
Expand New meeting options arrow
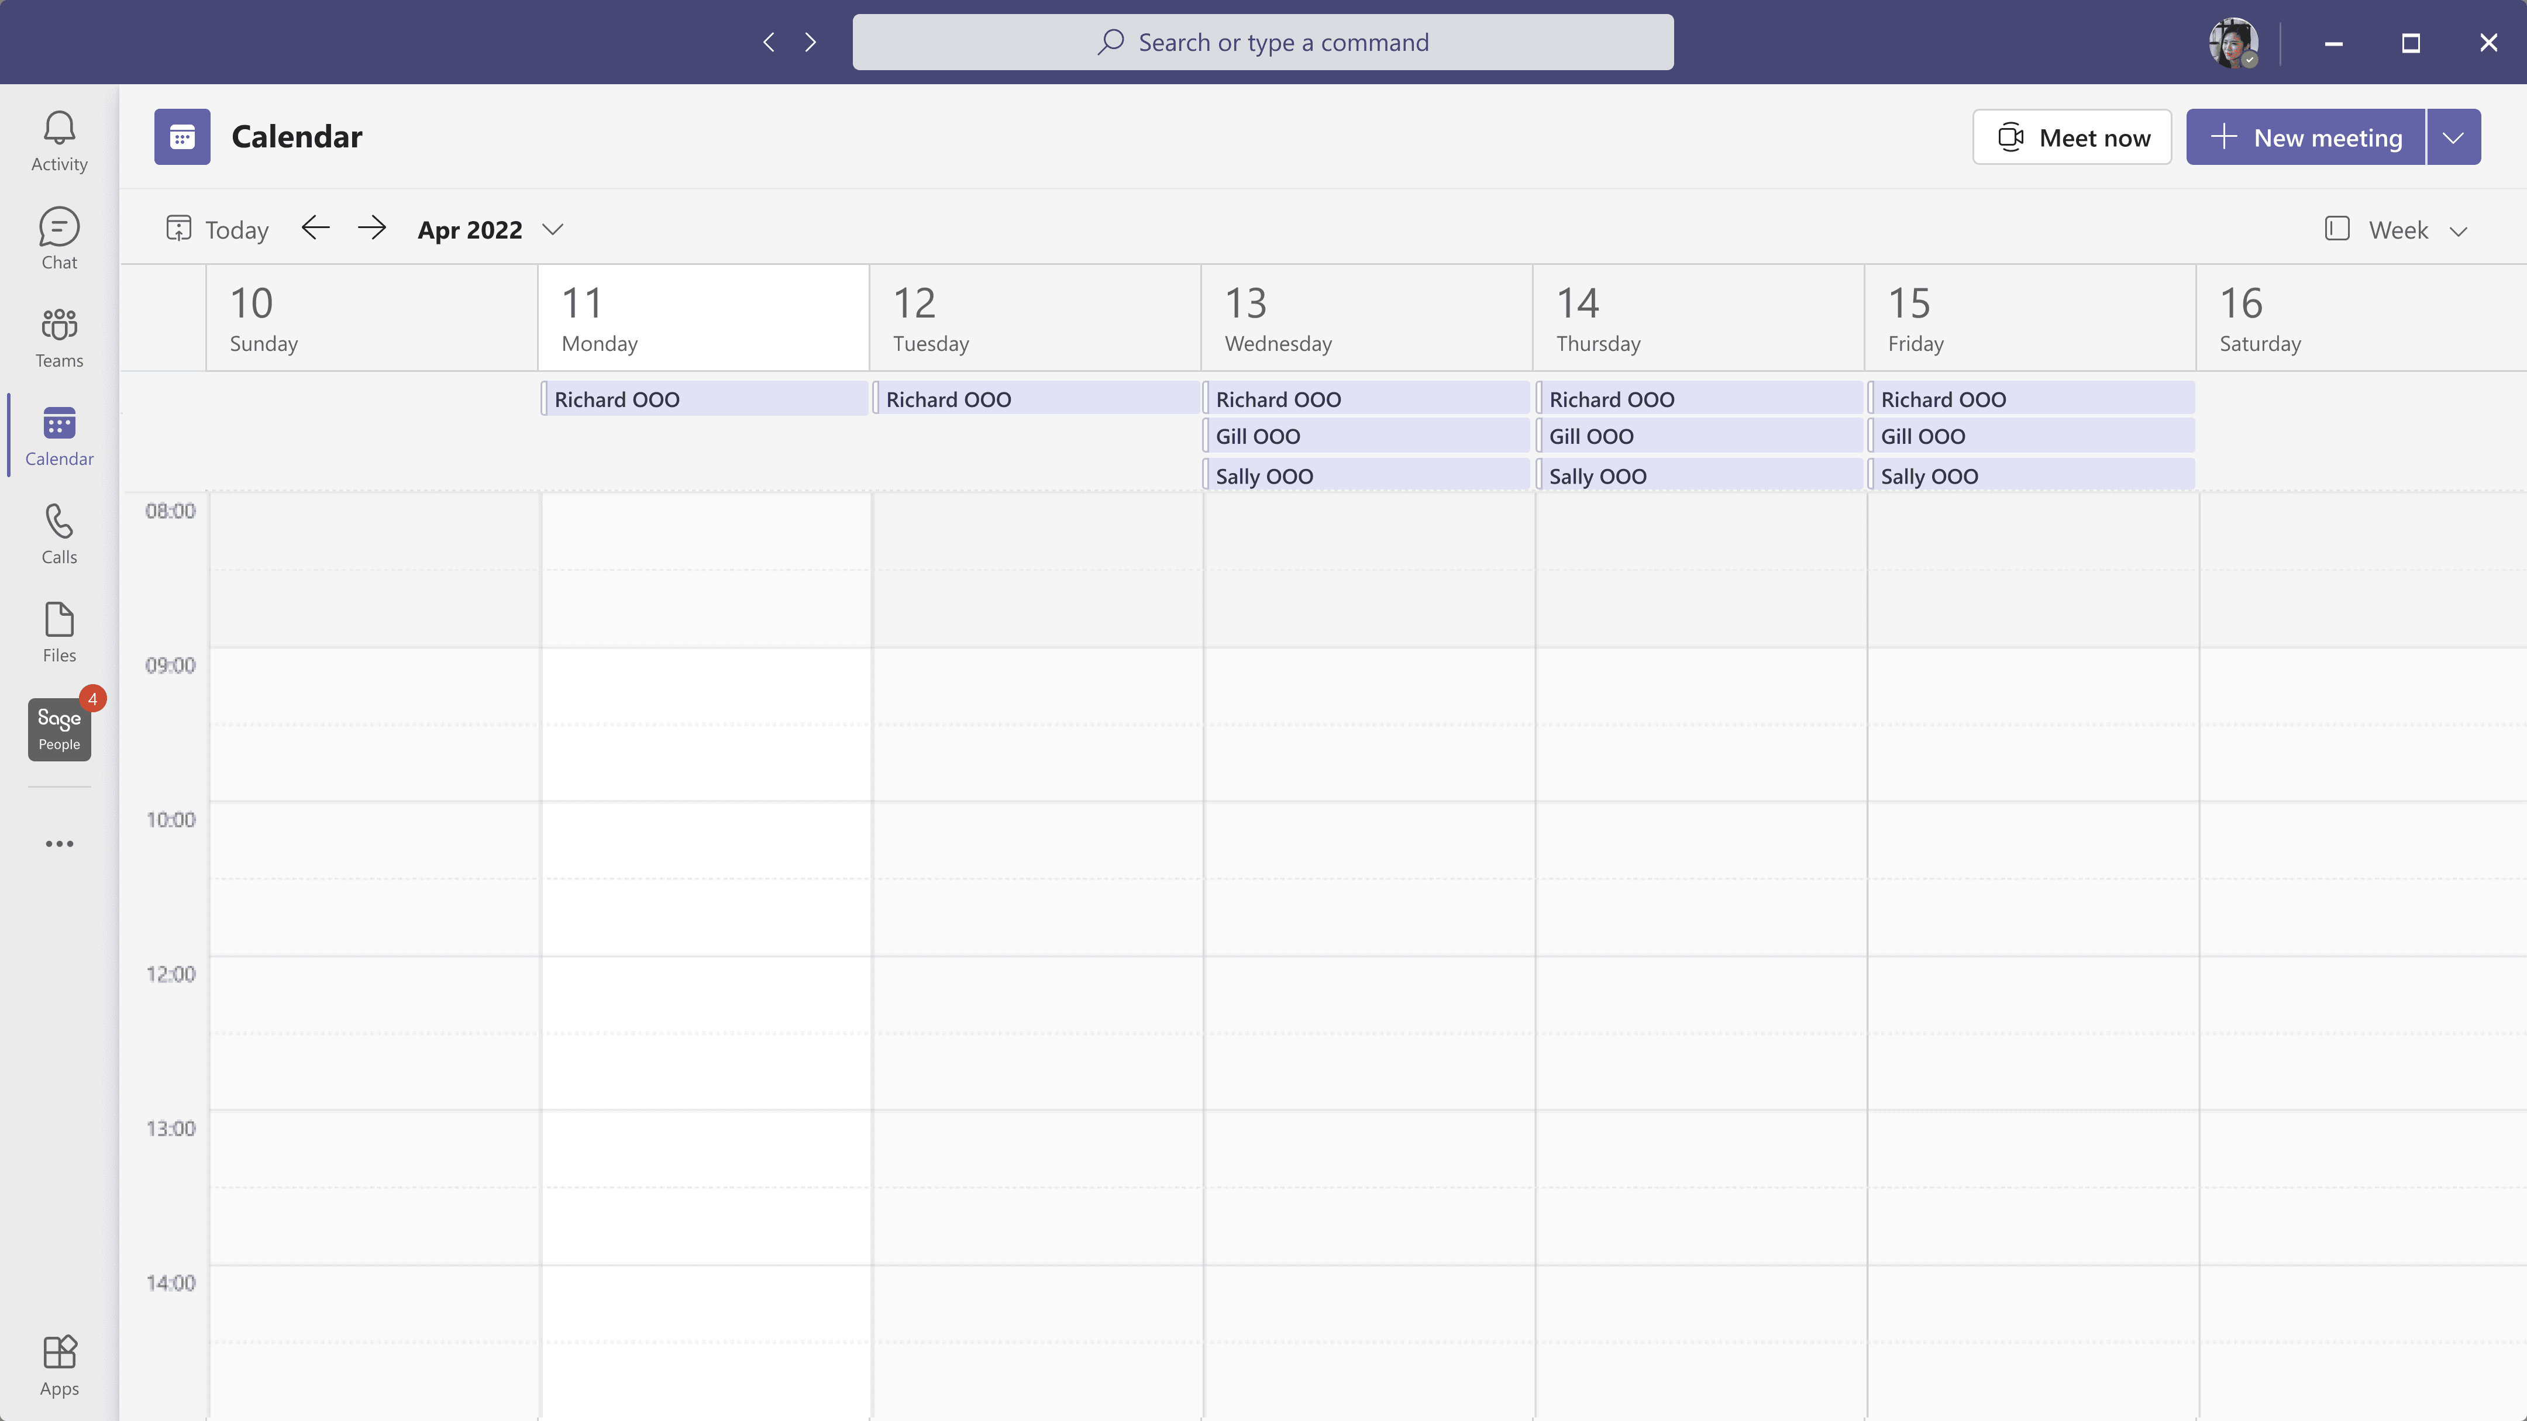(x=2453, y=137)
